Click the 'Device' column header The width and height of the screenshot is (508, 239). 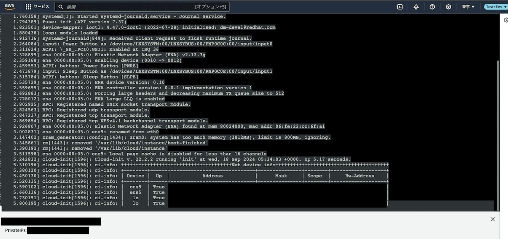(135, 176)
